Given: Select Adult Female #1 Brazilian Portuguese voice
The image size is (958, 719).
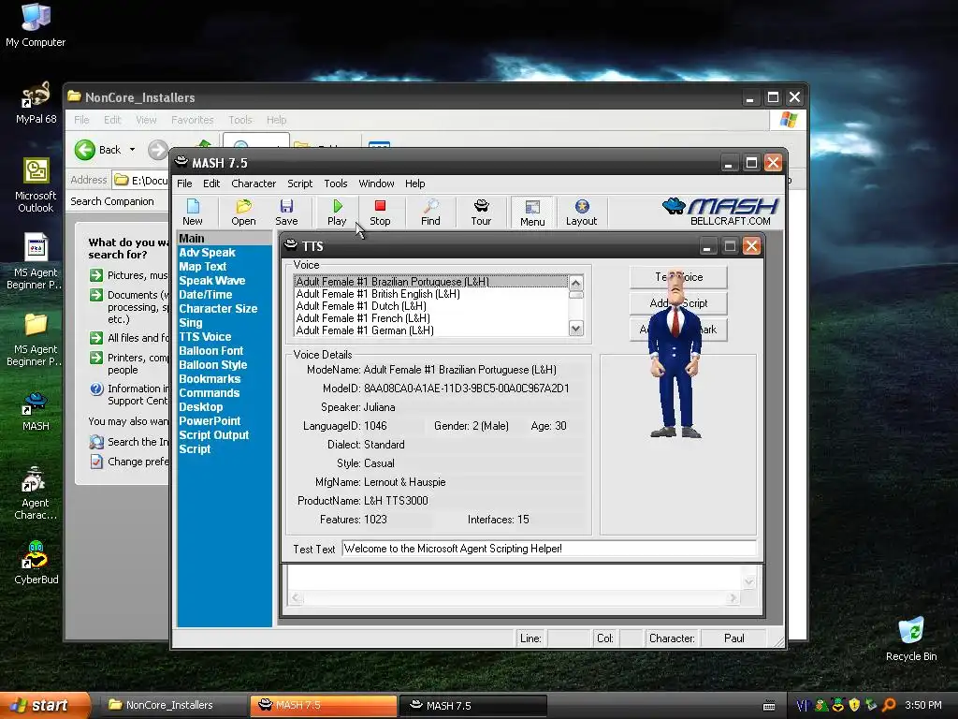Looking at the screenshot, I should 430,282.
